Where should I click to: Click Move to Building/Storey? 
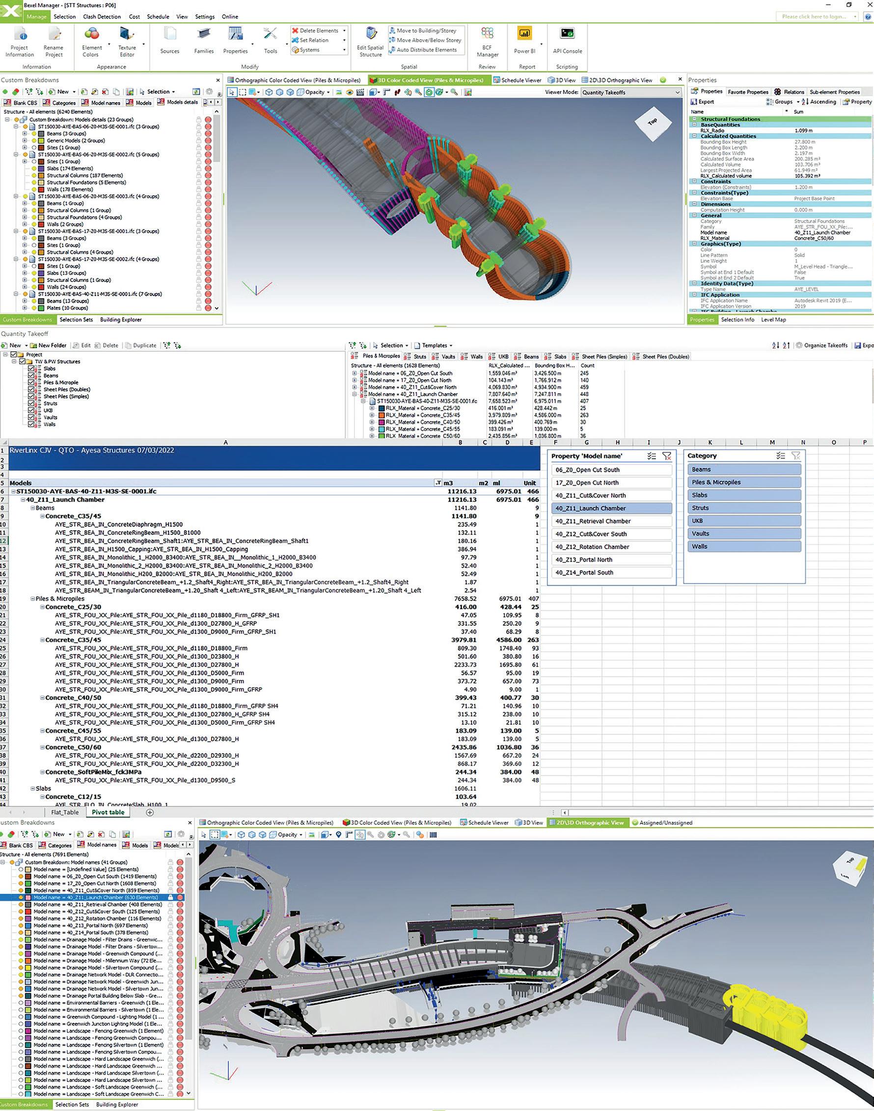click(x=423, y=31)
